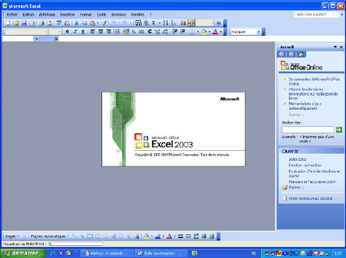Screen dimensions: 346x258
Task: Click the Increase Decimal icon
Action: (x=158, y=32)
